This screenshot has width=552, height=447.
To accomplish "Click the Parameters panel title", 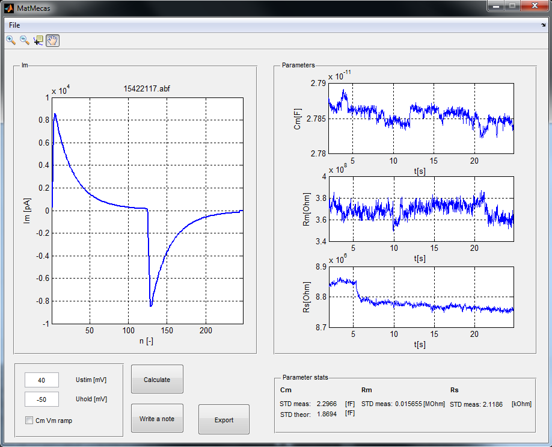I will click(x=298, y=65).
